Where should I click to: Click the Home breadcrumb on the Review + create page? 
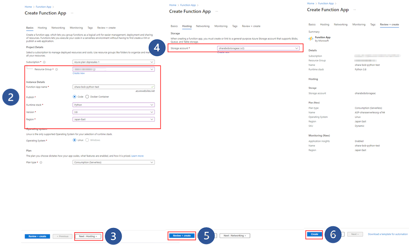[311, 3]
